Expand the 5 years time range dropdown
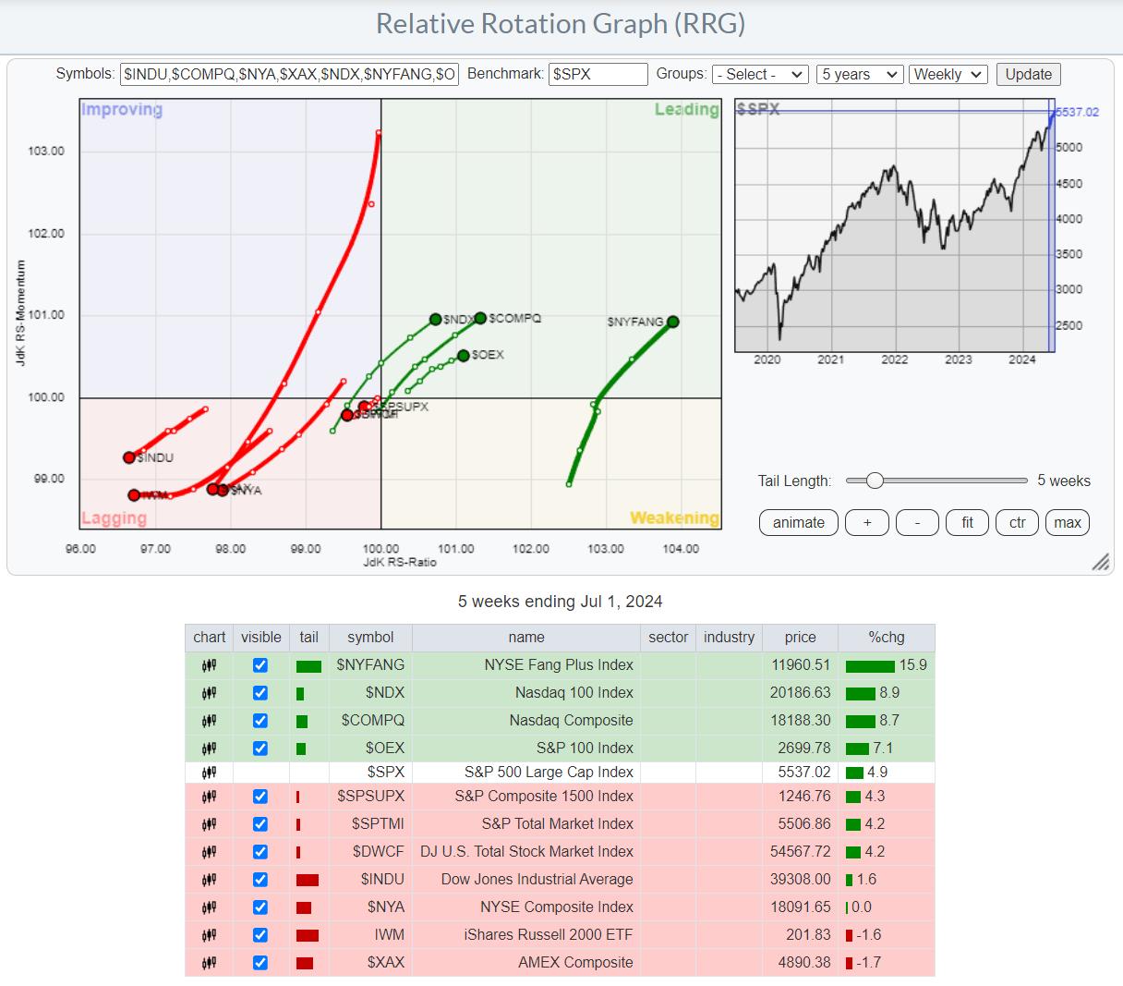1123x986 pixels. 859,75
